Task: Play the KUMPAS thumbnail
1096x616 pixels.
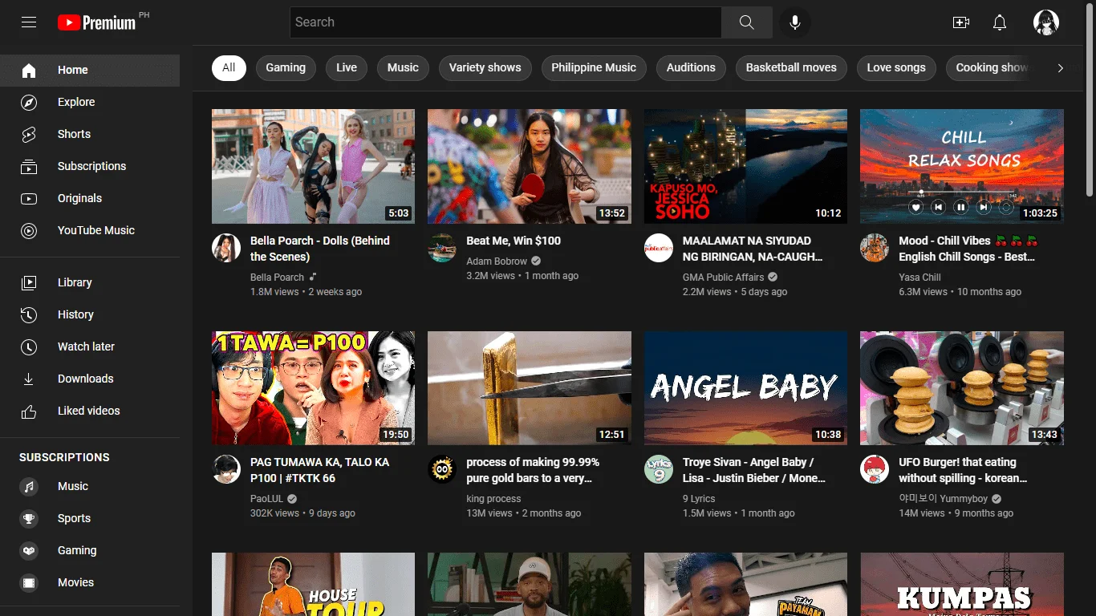Action: 962,584
